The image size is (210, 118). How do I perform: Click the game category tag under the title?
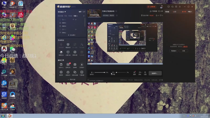pos(108,15)
